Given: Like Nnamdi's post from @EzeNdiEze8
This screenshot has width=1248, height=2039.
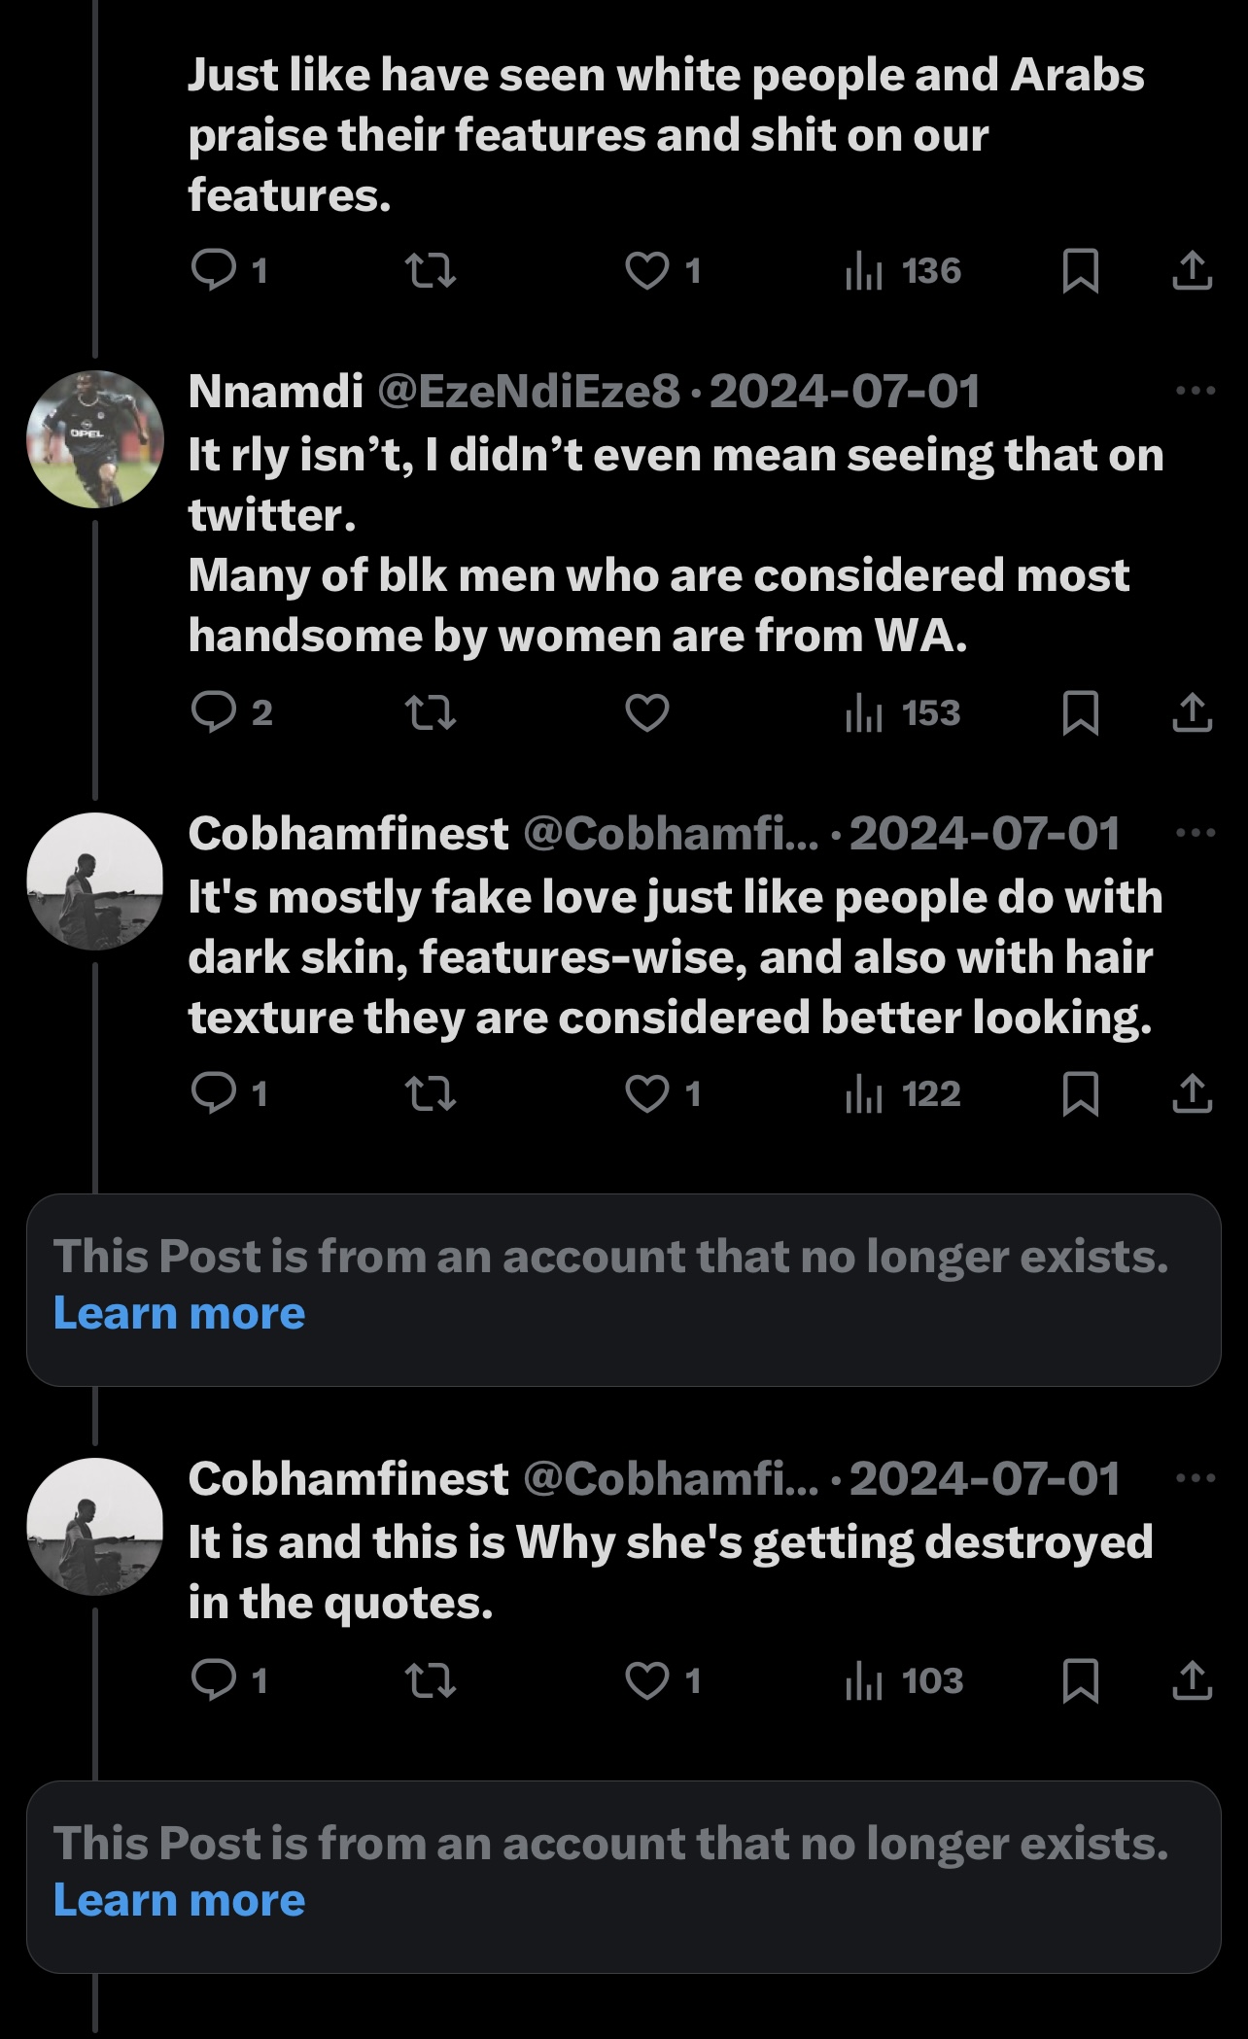Looking at the screenshot, I should (x=646, y=714).
